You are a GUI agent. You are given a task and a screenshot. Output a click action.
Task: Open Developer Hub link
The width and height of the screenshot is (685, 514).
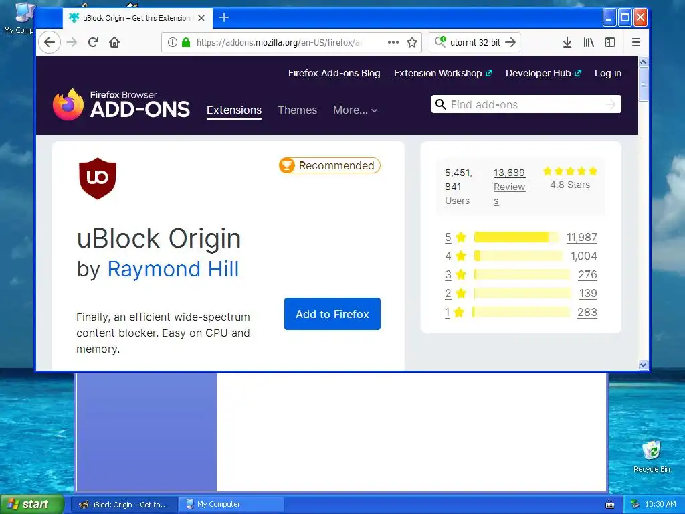click(543, 73)
